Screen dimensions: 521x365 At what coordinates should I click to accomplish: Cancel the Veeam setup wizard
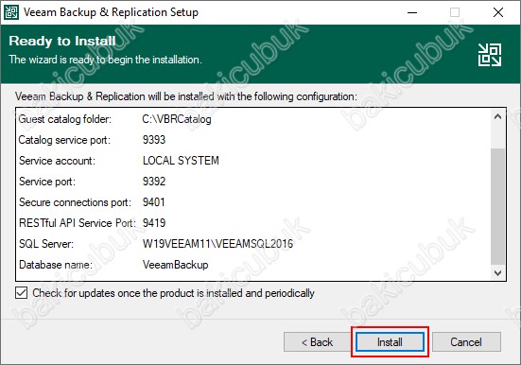click(x=466, y=342)
